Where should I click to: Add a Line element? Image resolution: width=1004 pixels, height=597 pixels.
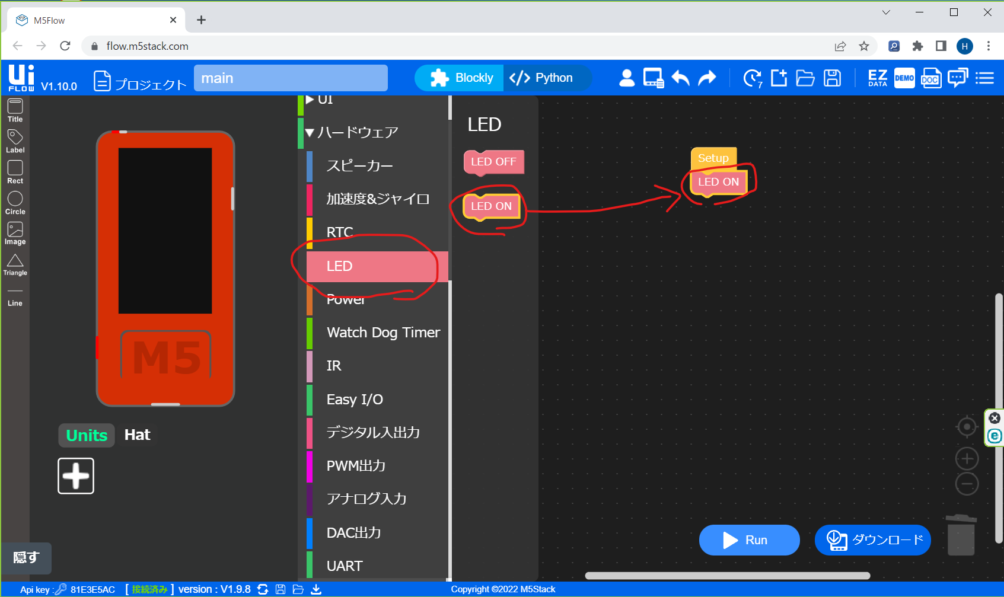coord(15,296)
